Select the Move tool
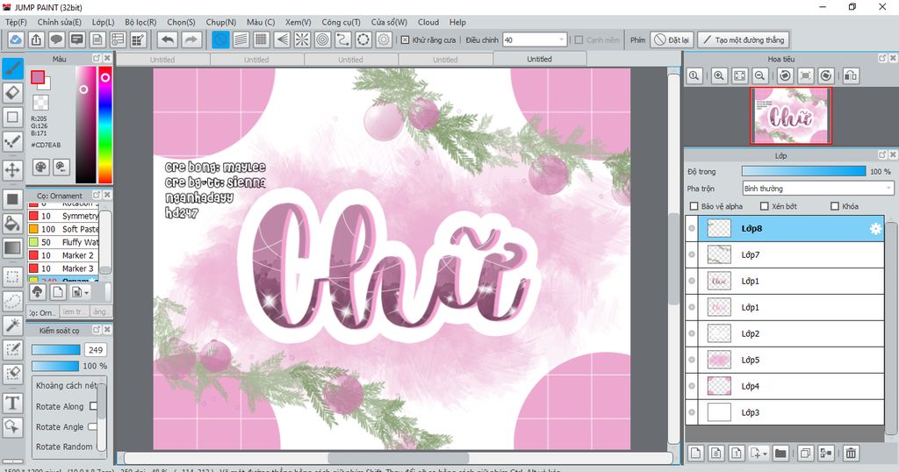Screen dimensions: 899x472 click(x=12, y=169)
